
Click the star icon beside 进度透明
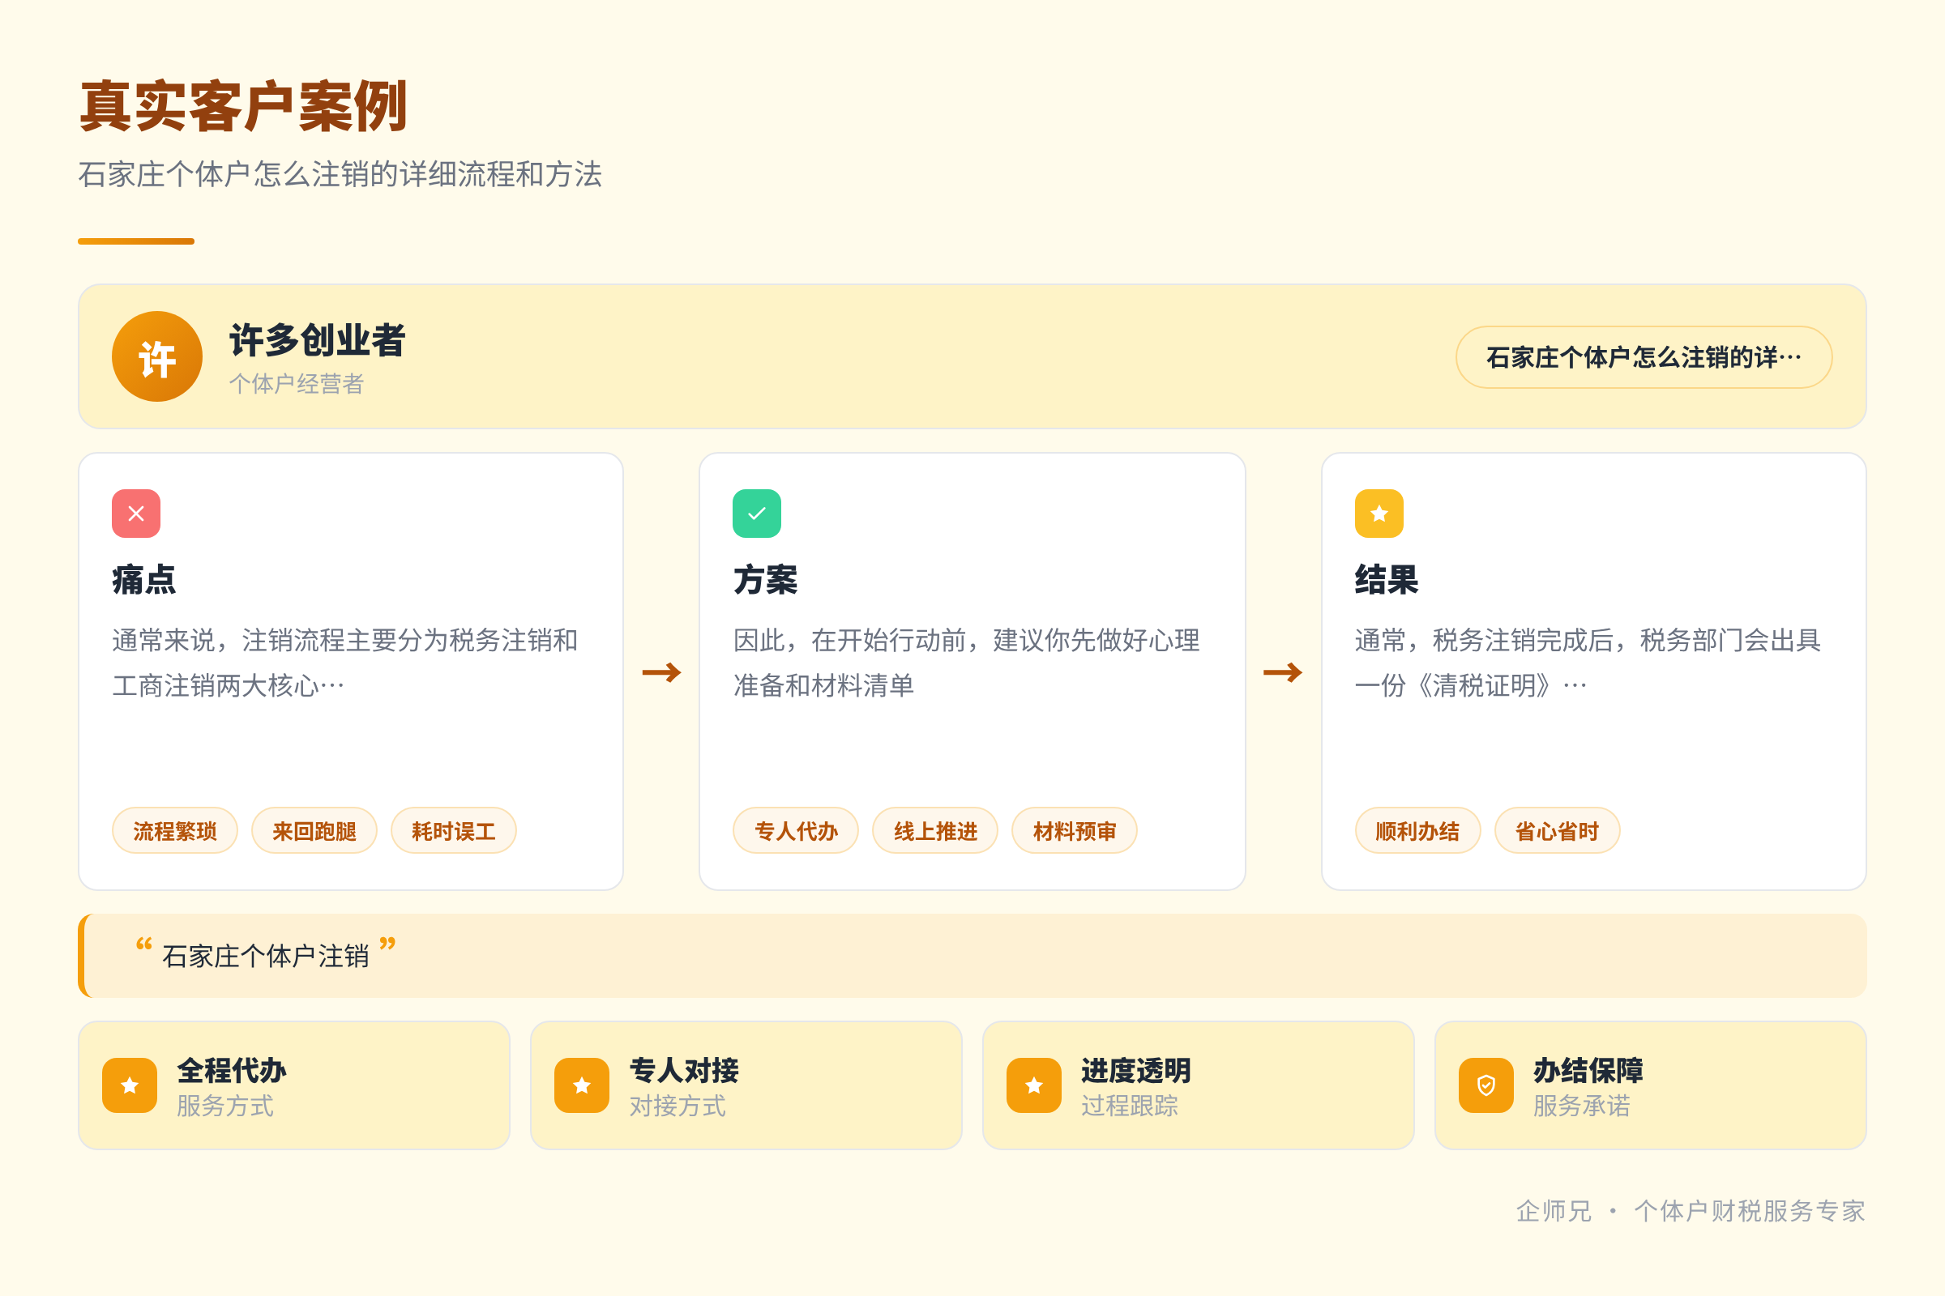click(x=1034, y=1085)
